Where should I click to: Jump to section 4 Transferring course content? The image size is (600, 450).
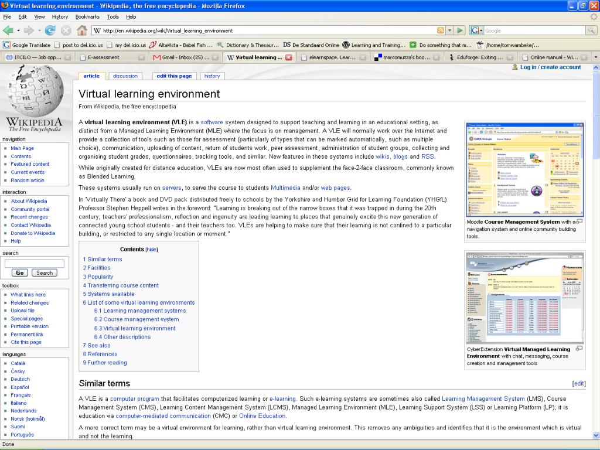121,285
